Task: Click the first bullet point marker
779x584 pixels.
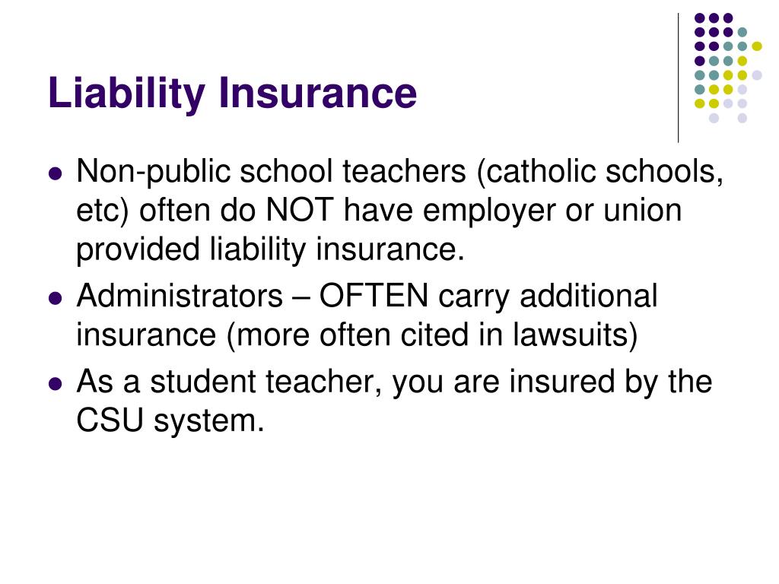Action: (56, 174)
